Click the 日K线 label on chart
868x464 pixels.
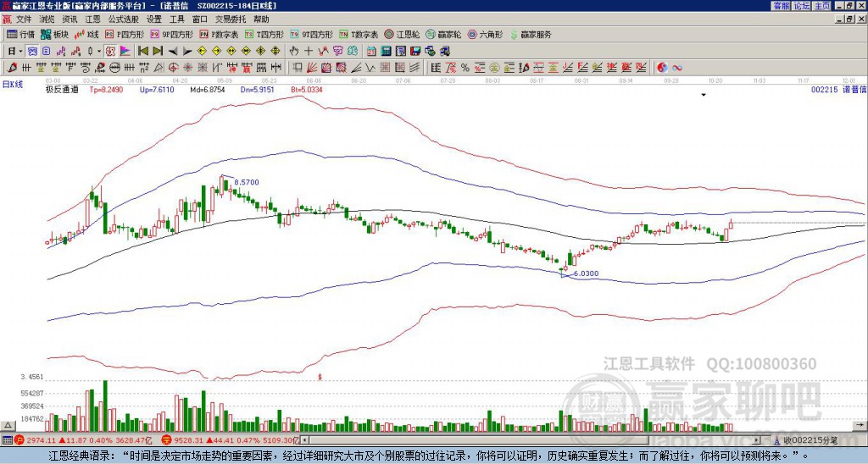click(x=13, y=84)
